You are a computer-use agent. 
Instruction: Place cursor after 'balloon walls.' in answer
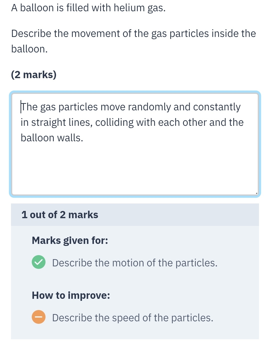click(83, 138)
